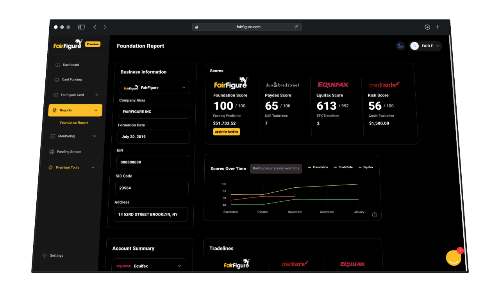The height and width of the screenshot is (281, 500).
Task: Expand the Monitoring submenu chevron
Action: (95, 136)
